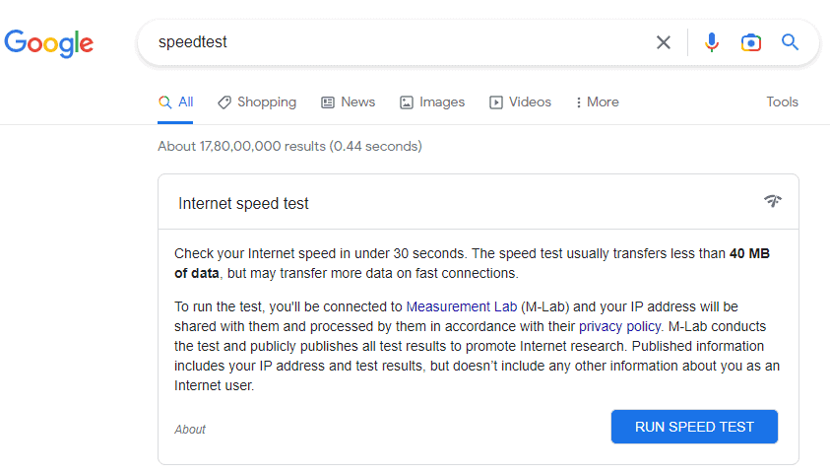Clear the search box with the X icon

[x=664, y=42]
